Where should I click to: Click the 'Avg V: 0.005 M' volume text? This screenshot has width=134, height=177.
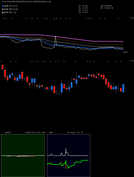point(106,6)
